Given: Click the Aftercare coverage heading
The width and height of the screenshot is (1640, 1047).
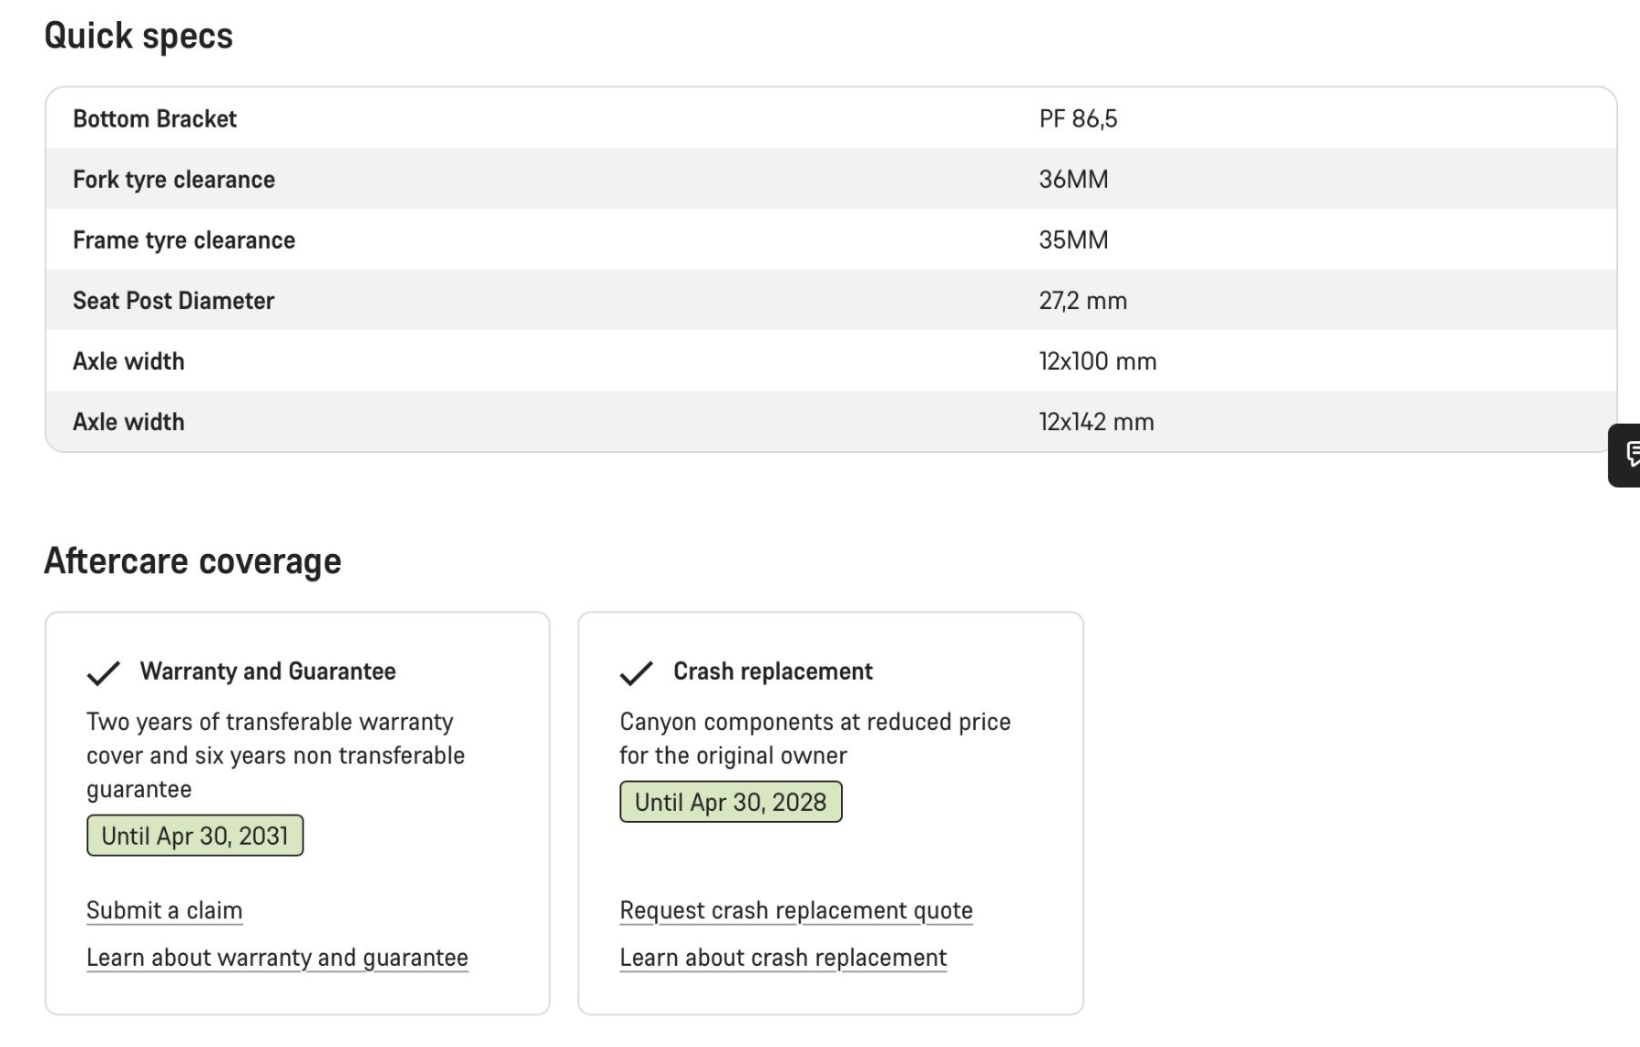Looking at the screenshot, I should tap(192, 561).
